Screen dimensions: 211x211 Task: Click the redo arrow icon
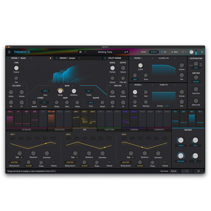point(191,171)
